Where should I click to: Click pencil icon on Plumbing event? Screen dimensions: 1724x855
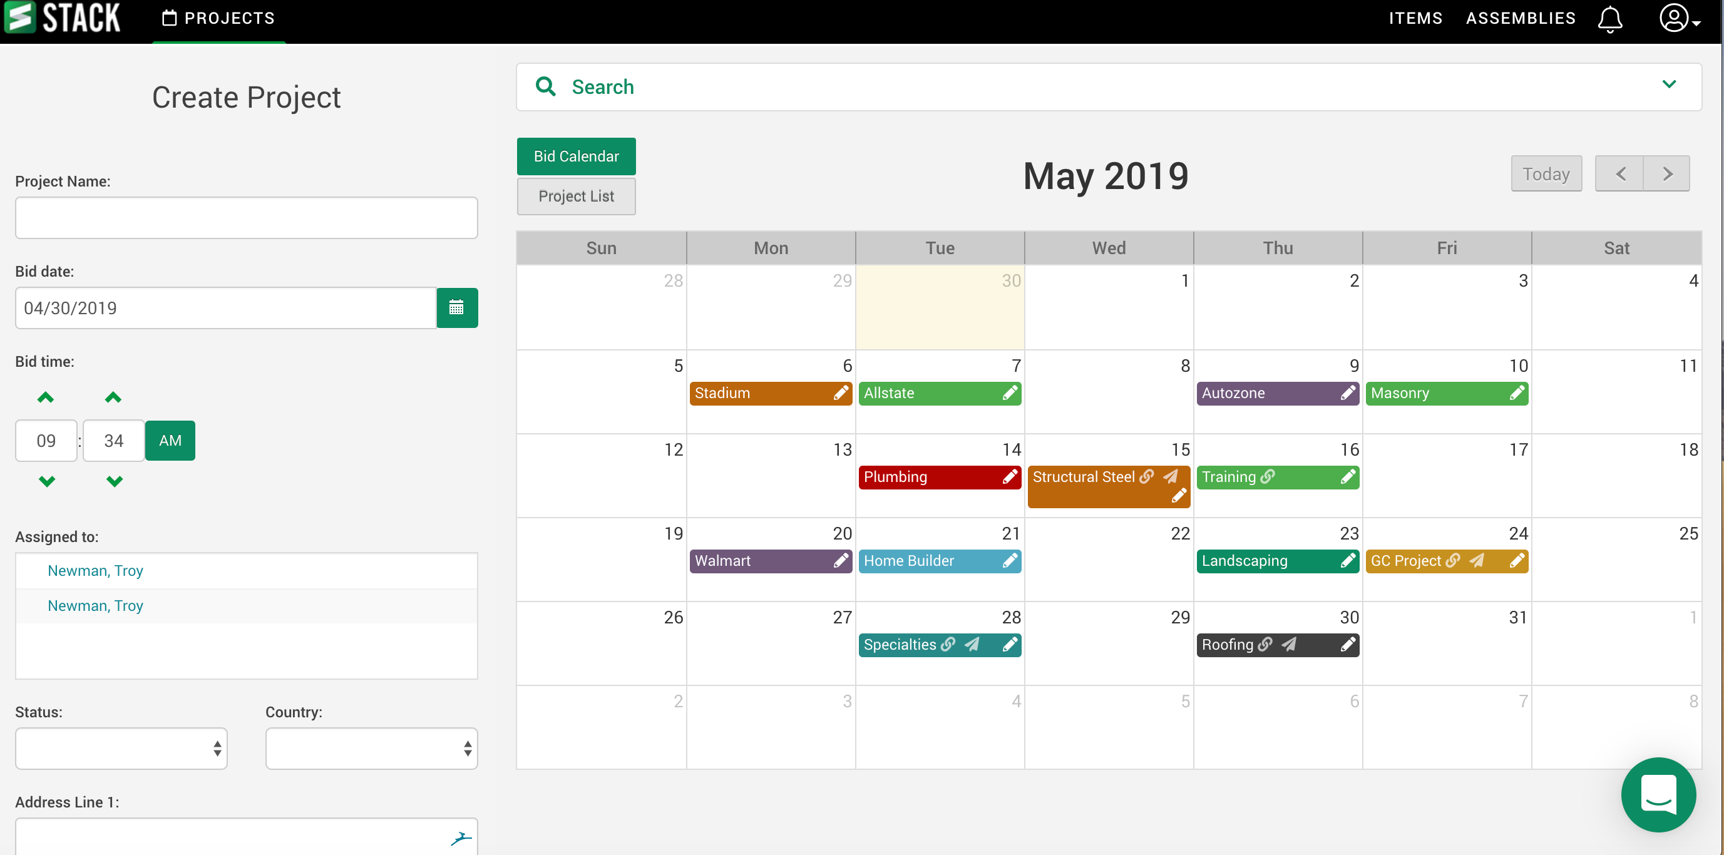1009,476
